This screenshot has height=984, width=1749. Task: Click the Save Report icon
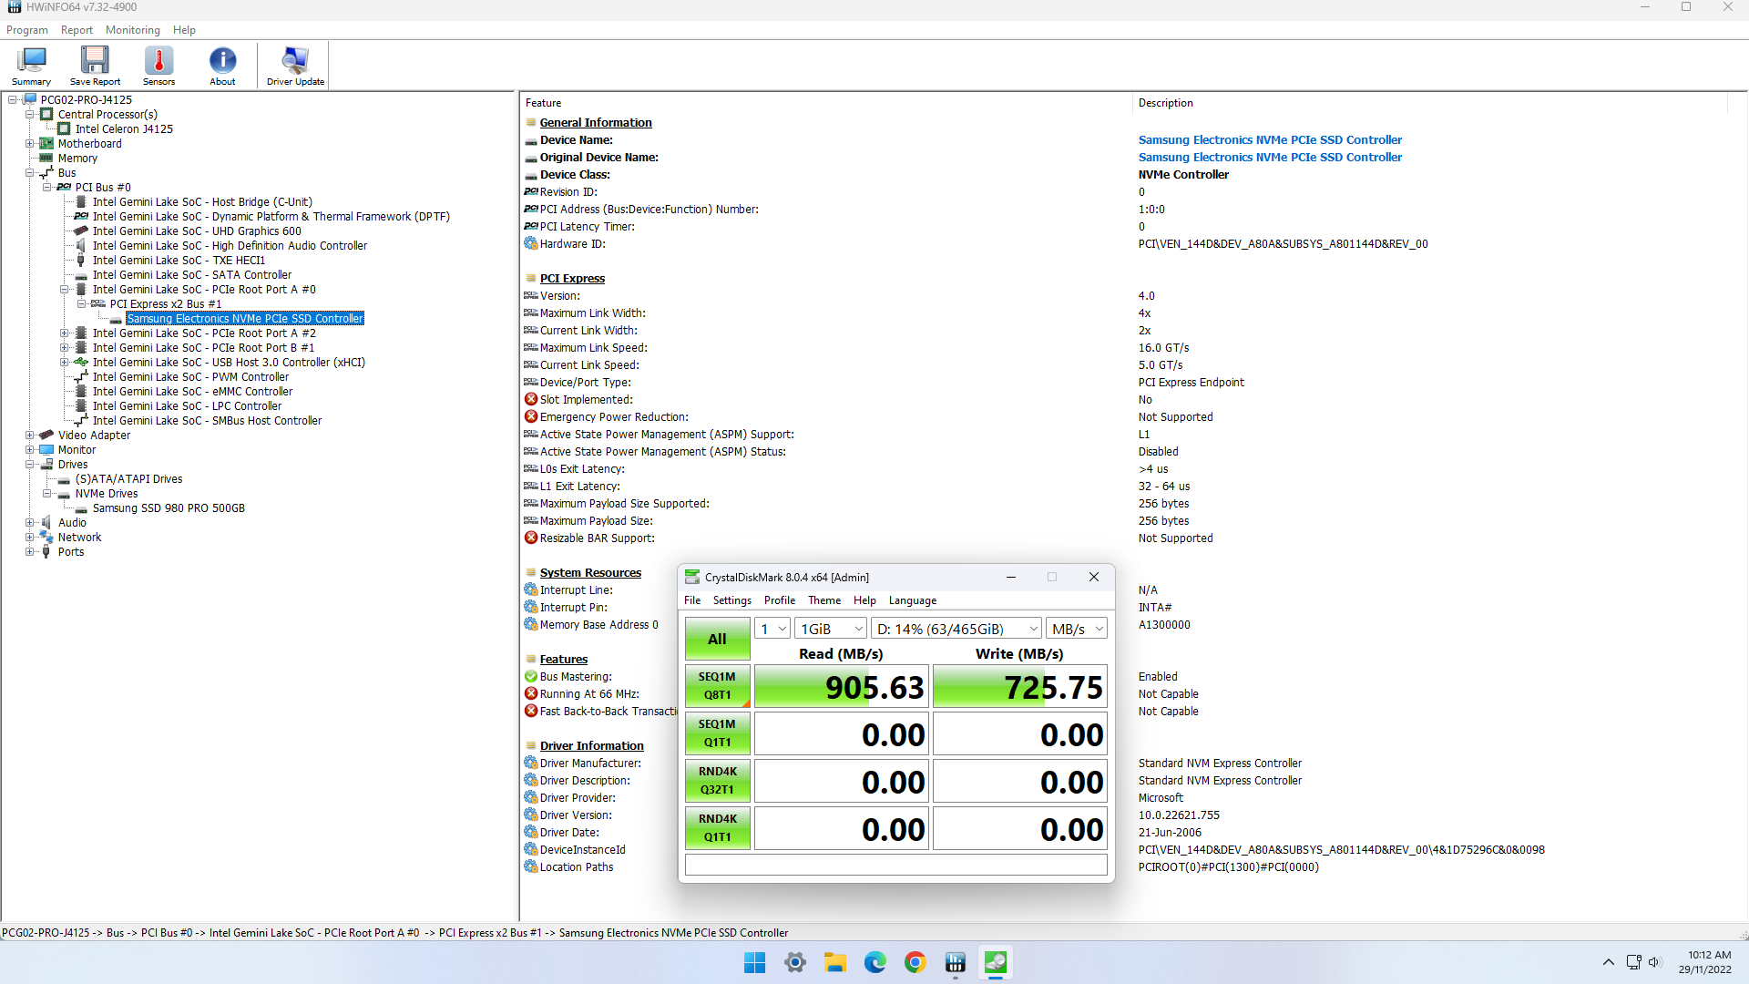95,66
